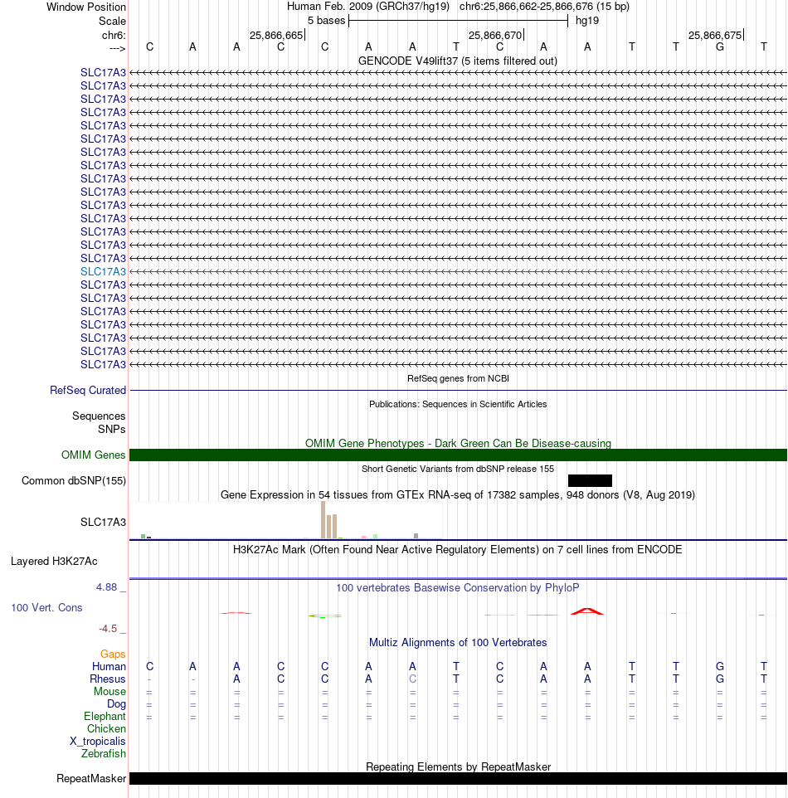788x798 pixels.
Task: Open Short Genetic Variants from dbSNP title
Action: click(x=458, y=469)
